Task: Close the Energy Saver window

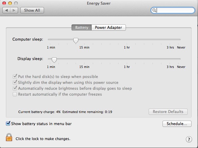Action: tap(4, 3)
